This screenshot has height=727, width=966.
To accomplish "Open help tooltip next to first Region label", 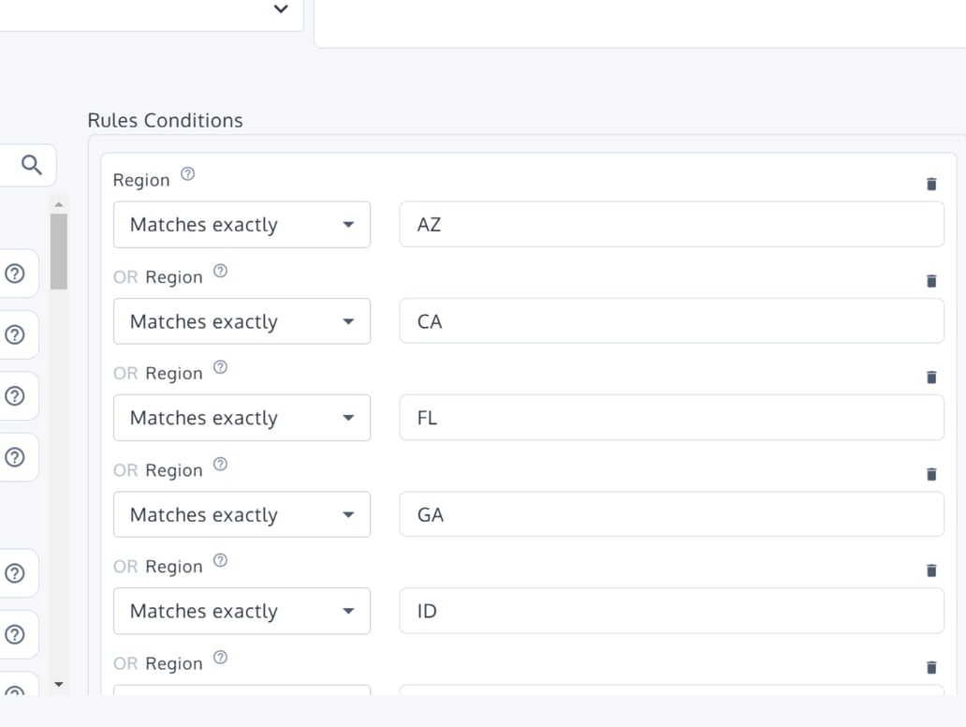I will 184,173.
